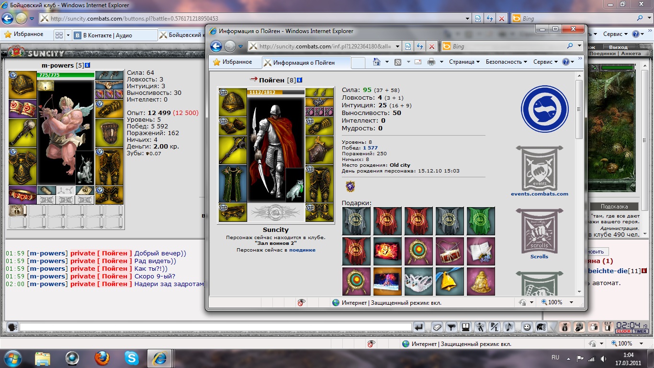Click the spartan helmet icon in game toolbar

click(541, 327)
